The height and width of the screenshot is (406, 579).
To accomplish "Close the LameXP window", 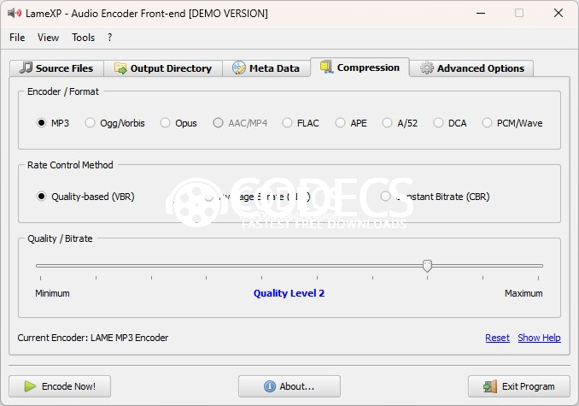I will tap(559, 14).
